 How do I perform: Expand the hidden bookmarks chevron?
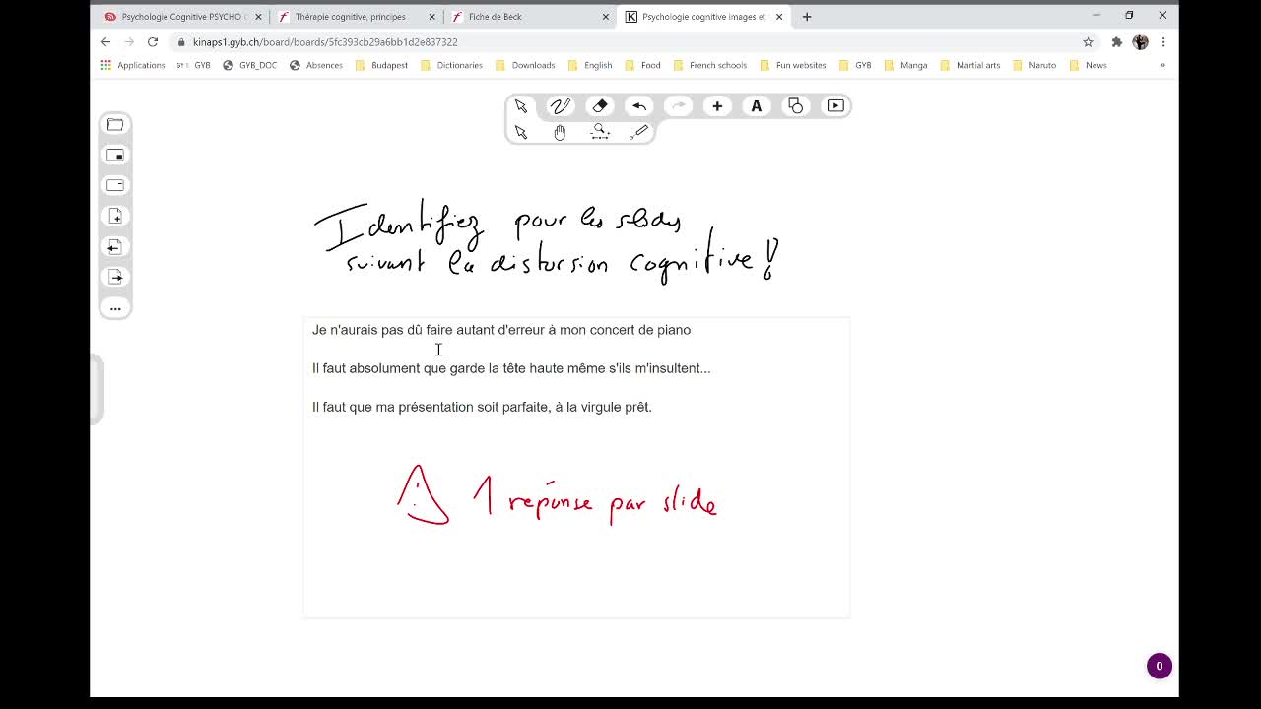1161,65
